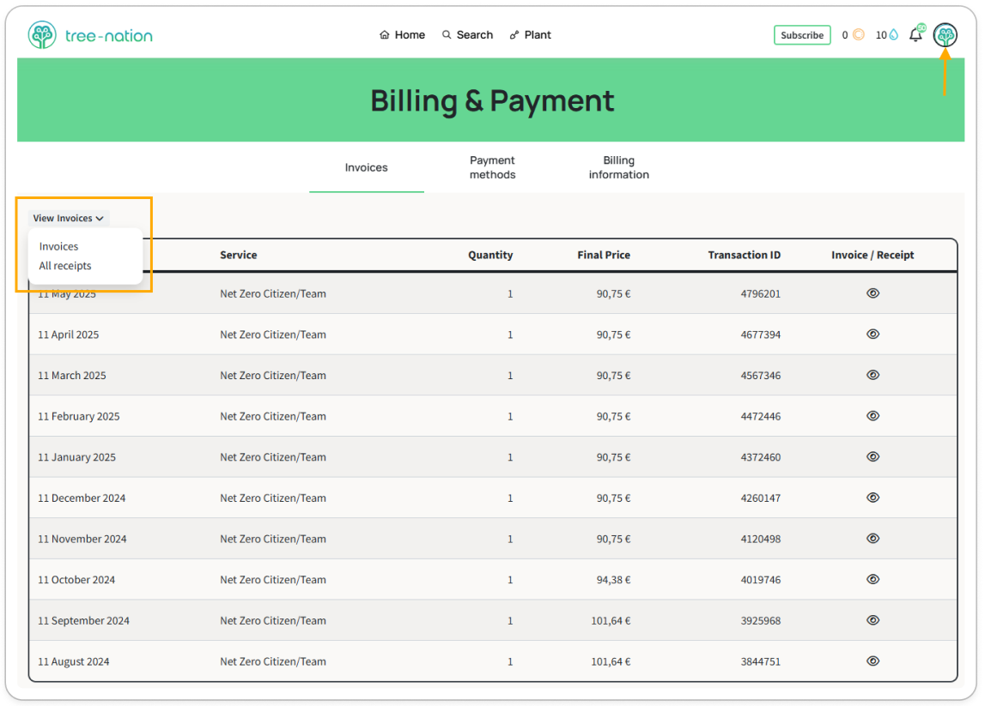Screen dimensions: 985x706
Task: Open the View Invoices dropdown
Action: point(68,218)
